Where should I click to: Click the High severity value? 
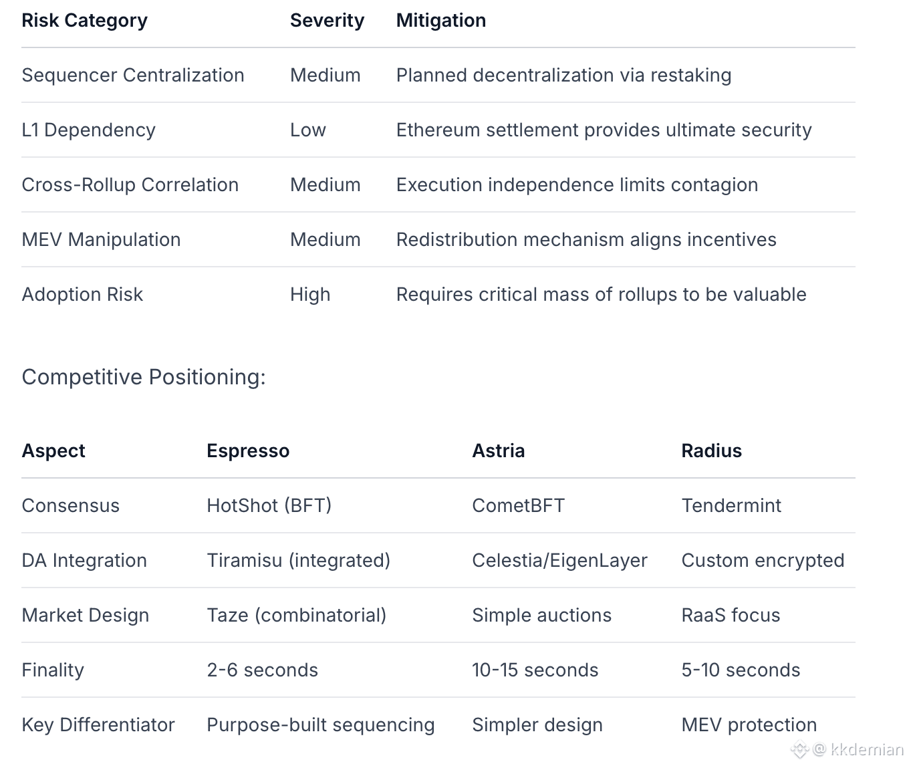(x=310, y=295)
